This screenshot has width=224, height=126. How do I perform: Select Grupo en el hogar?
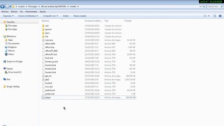pos(14,62)
